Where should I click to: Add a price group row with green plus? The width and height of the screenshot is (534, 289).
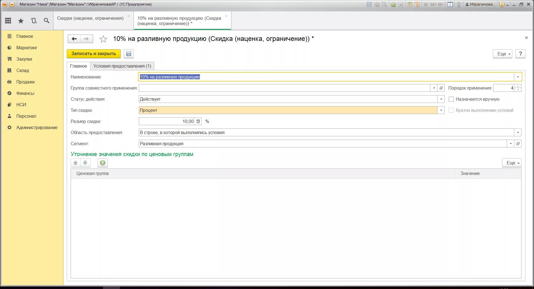tap(103, 163)
